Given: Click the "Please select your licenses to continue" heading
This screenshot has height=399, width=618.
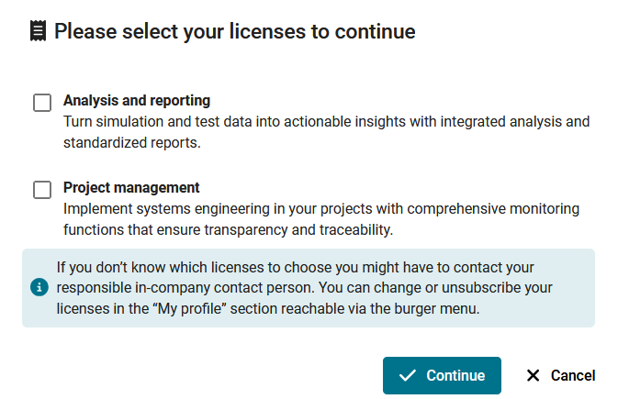Looking at the screenshot, I should click(235, 31).
